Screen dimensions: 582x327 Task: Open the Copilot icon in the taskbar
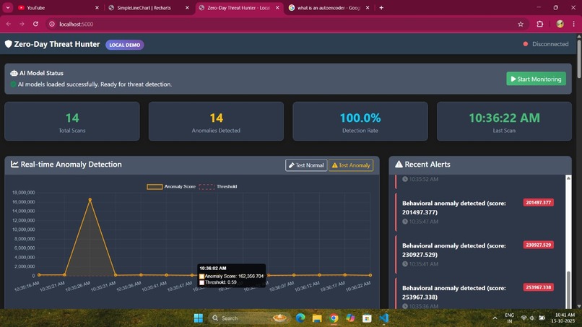(x=350, y=318)
